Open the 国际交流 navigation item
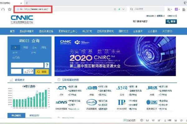This screenshot has height=124, width=187. tap(123, 31)
